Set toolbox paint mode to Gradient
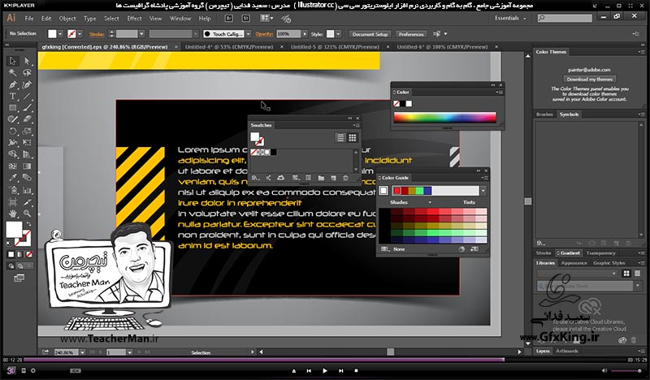Screen dimensions: 650x380 point(19,254)
